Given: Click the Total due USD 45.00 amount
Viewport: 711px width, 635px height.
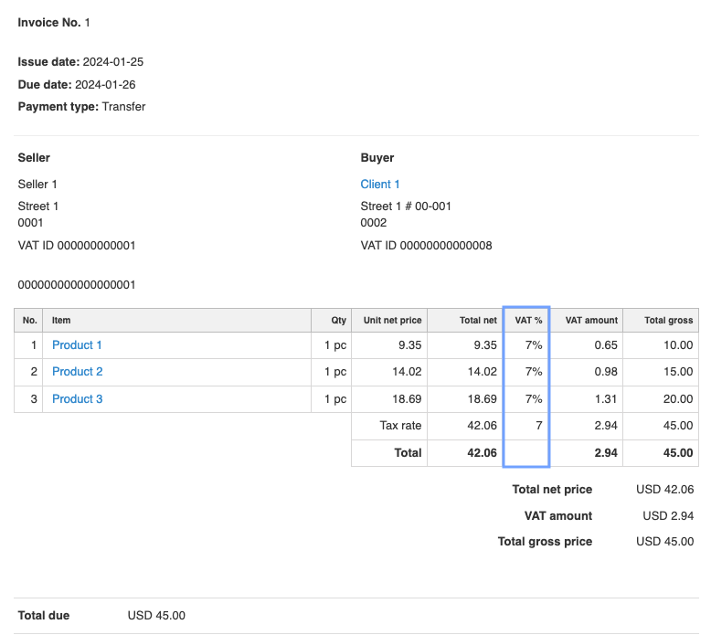Looking at the screenshot, I should (156, 616).
